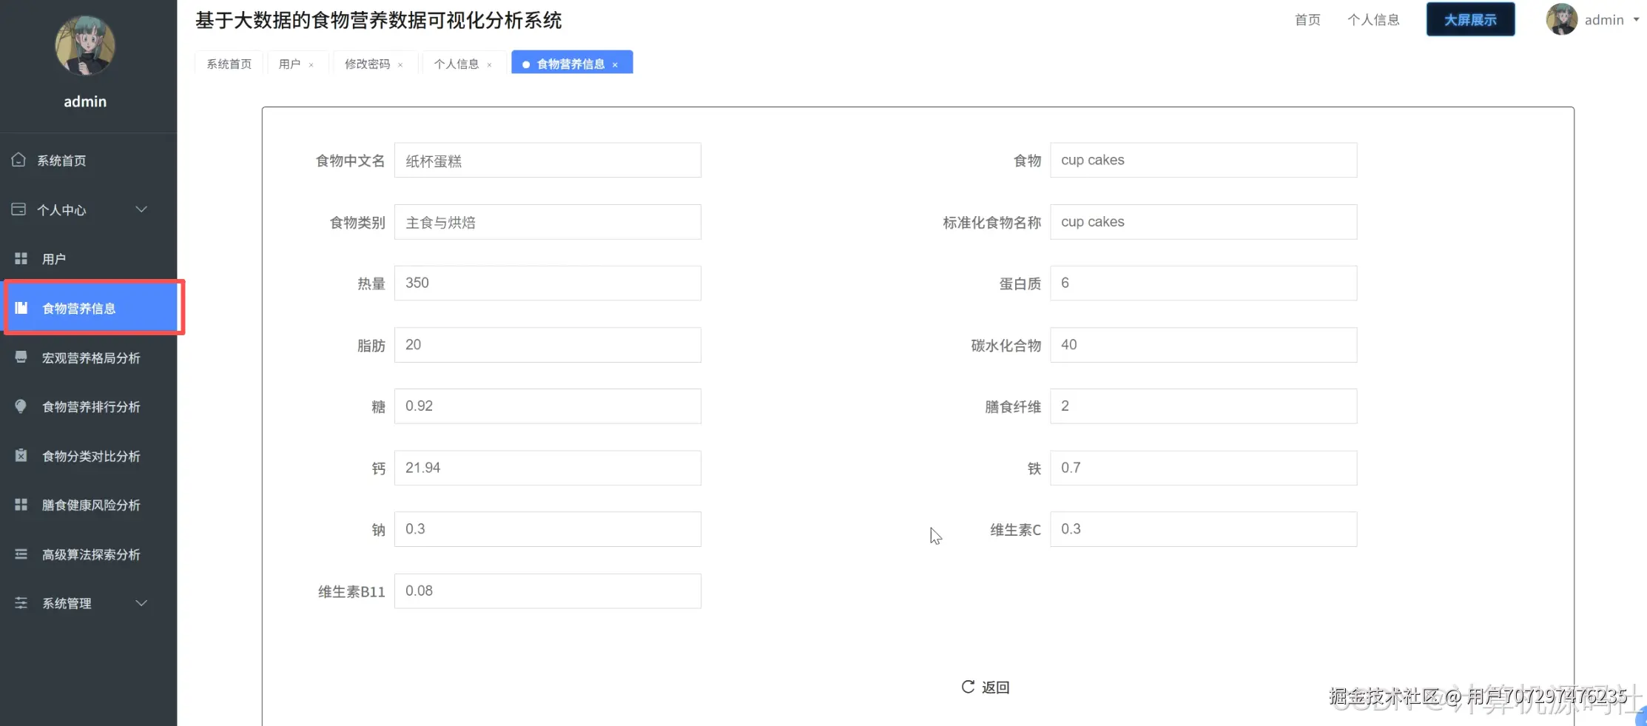Click the 热量 input field

(548, 283)
